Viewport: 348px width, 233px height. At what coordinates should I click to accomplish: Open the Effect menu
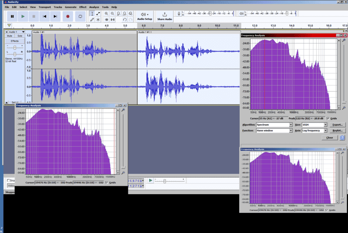(x=83, y=7)
